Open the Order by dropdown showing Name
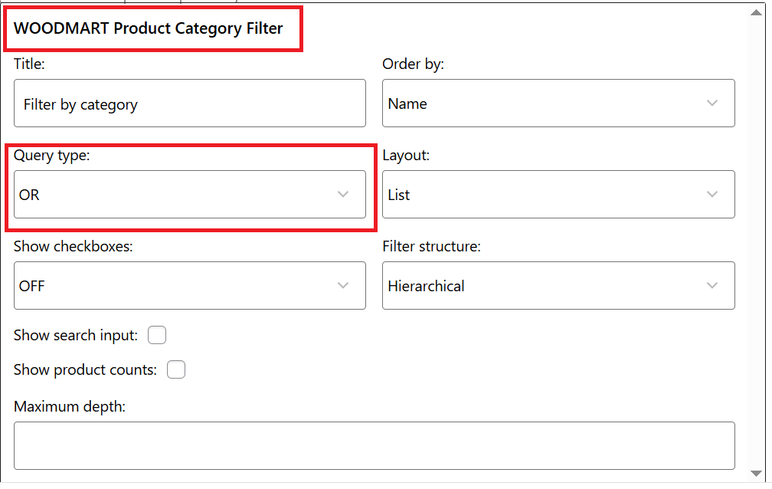 (558, 103)
